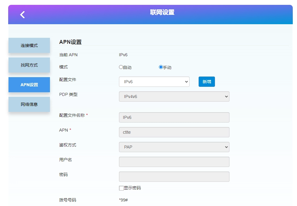Open the APN设置 section
This screenshot has height=206, width=297.
(x=29, y=85)
